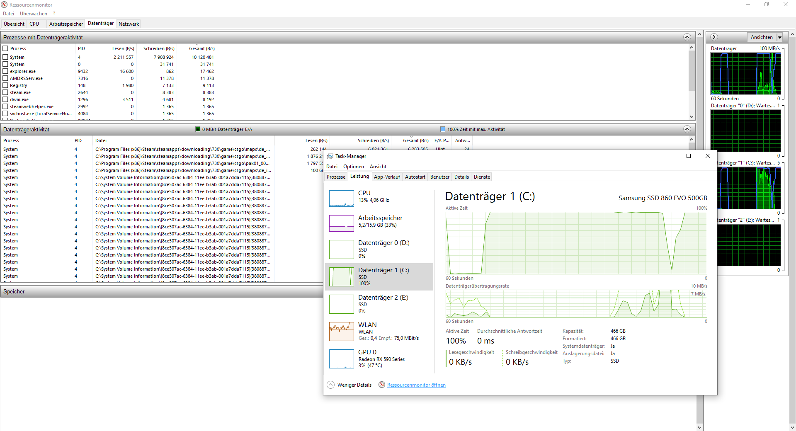Toggle the select-all Prozess header checkbox
796x431 pixels.
(5, 48)
